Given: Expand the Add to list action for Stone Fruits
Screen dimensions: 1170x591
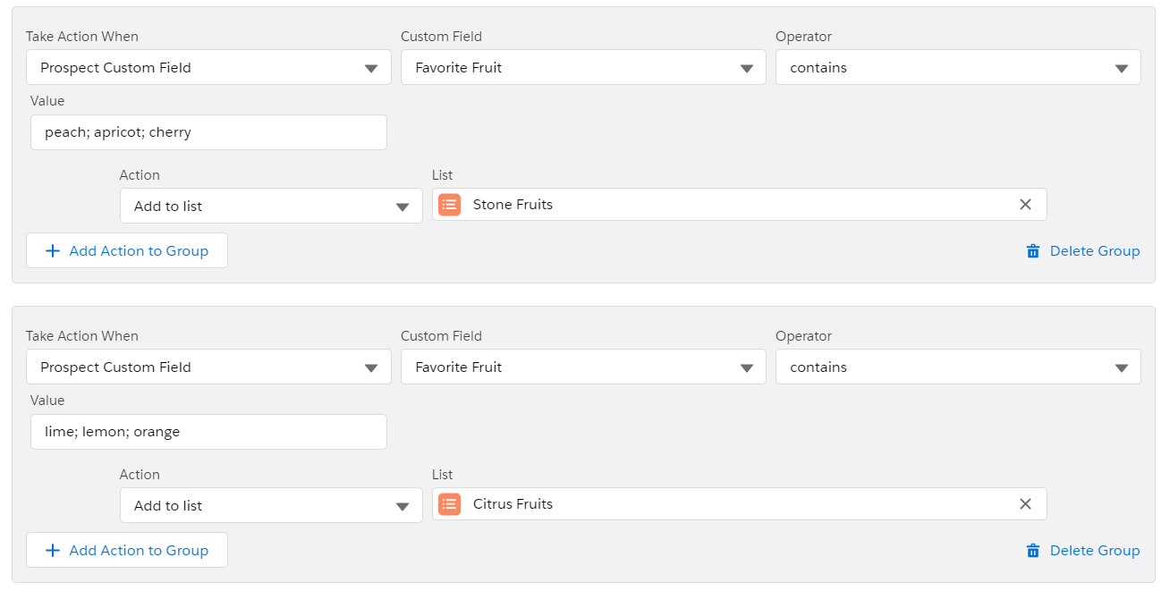Looking at the screenshot, I should pos(271,206).
